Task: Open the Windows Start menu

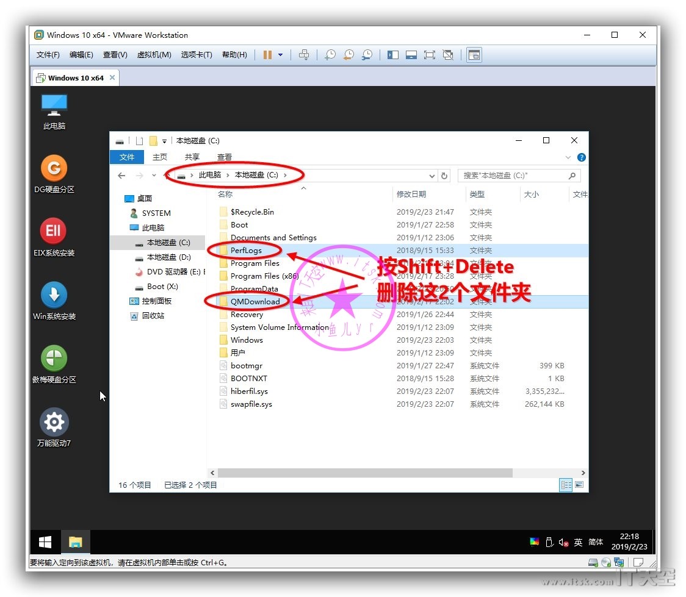Action: tap(45, 542)
